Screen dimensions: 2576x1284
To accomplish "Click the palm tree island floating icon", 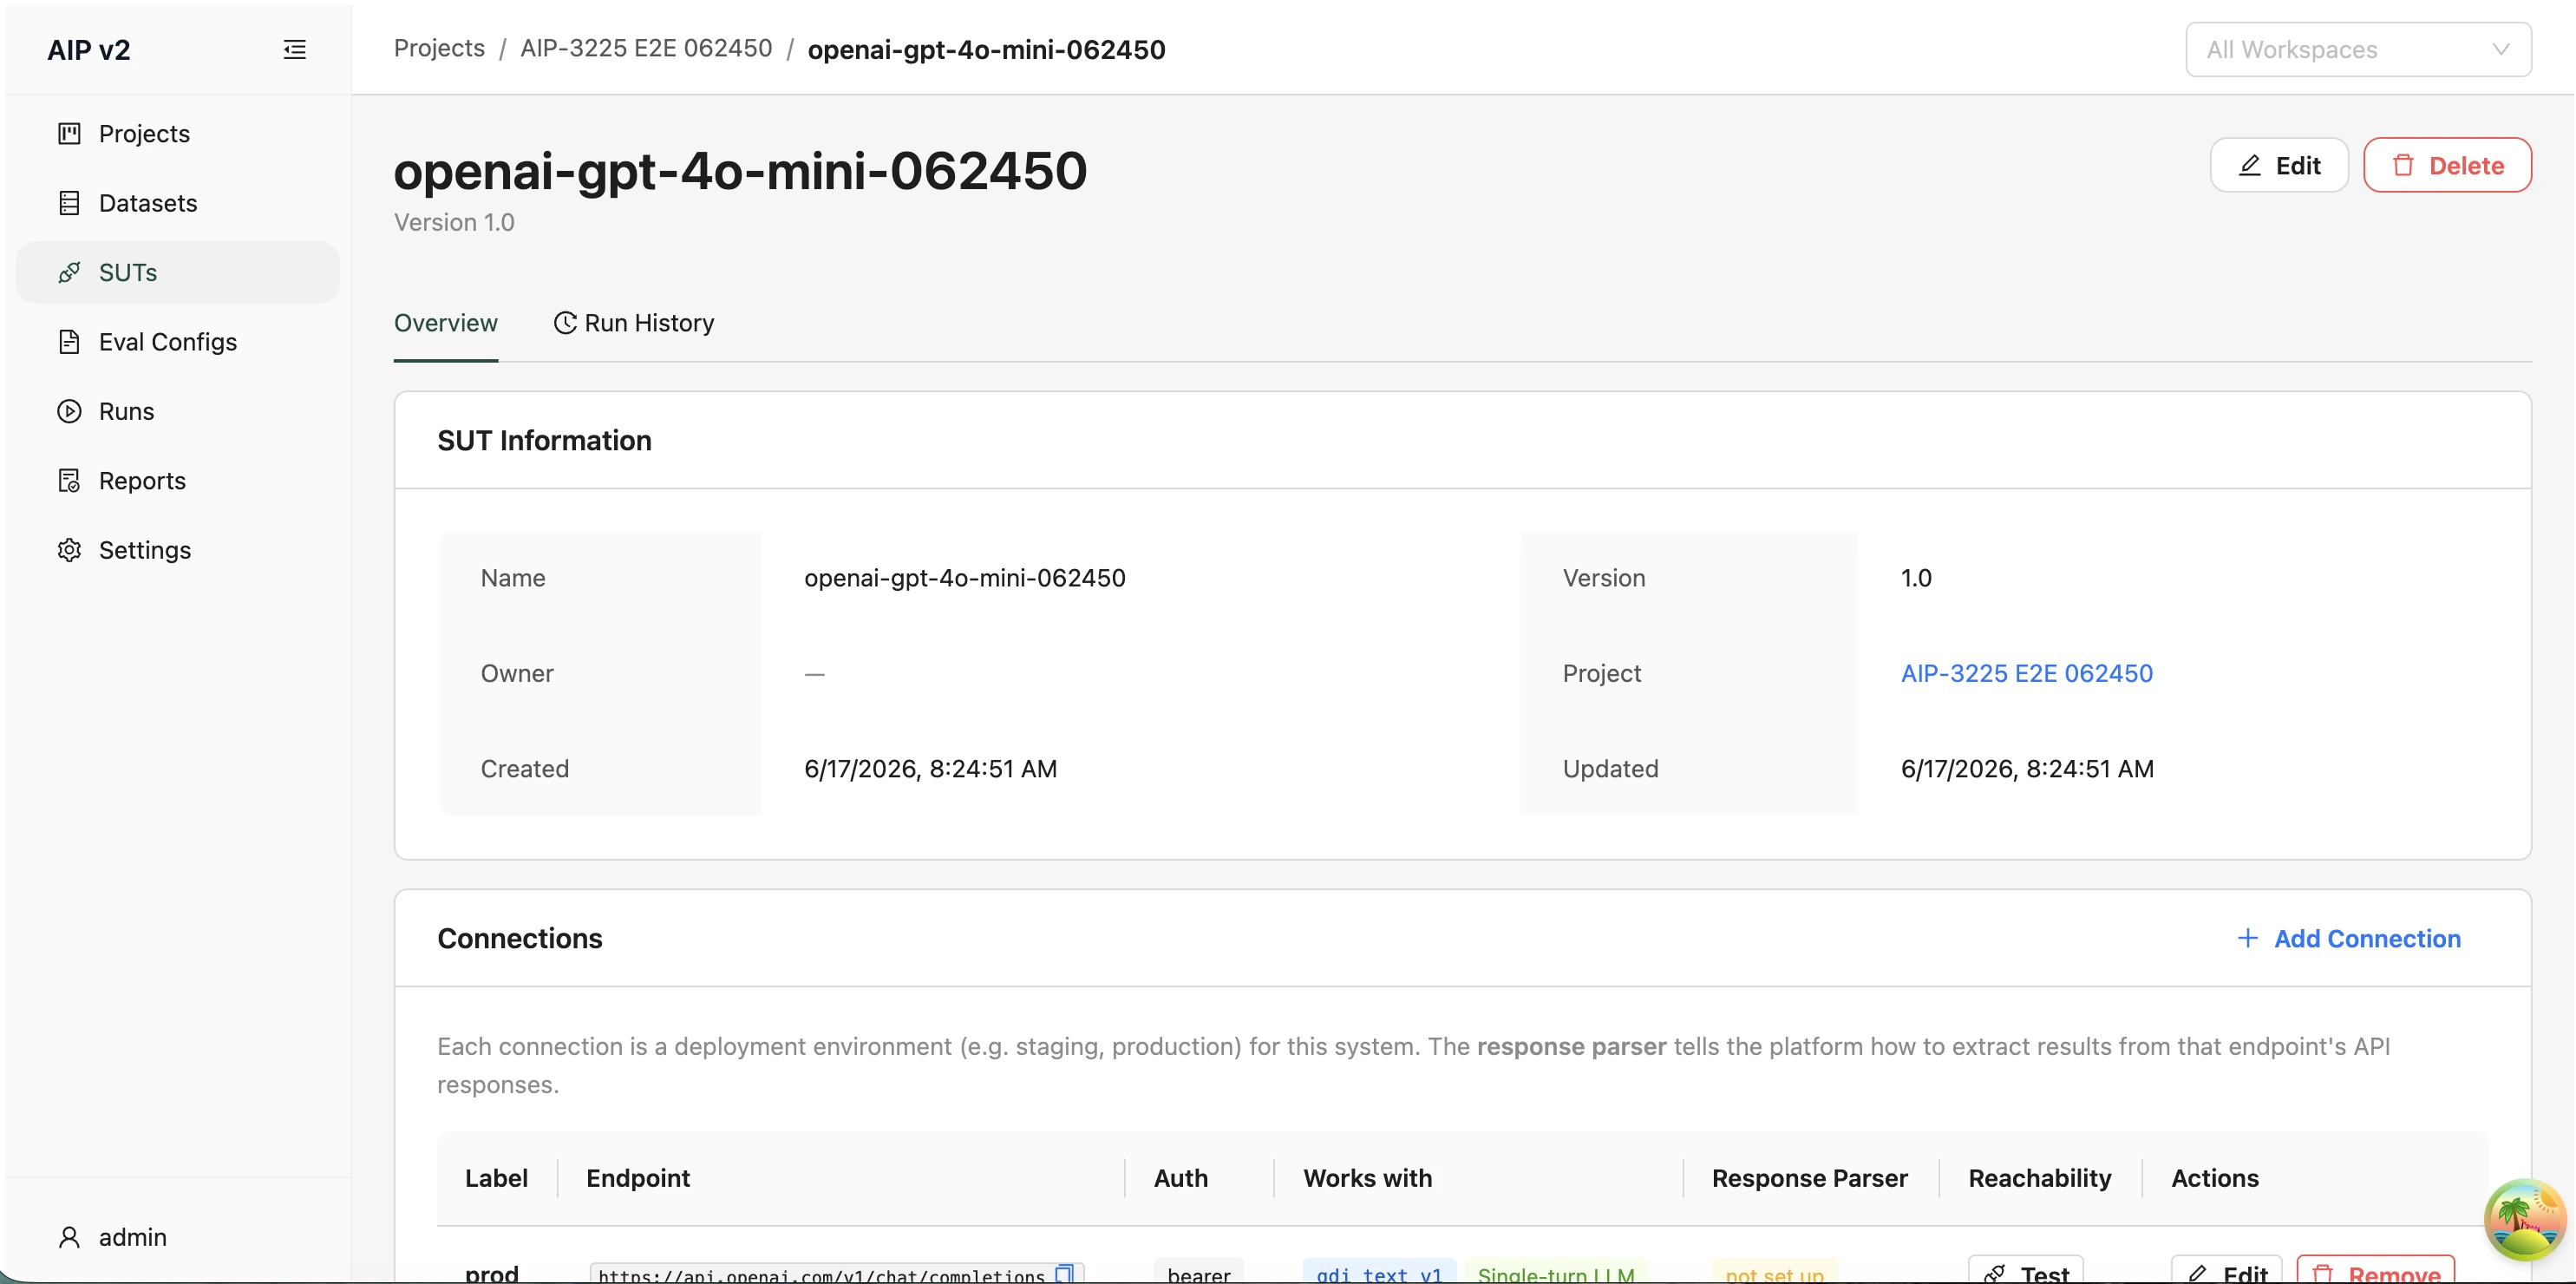I will click(x=2524, y=1219).
